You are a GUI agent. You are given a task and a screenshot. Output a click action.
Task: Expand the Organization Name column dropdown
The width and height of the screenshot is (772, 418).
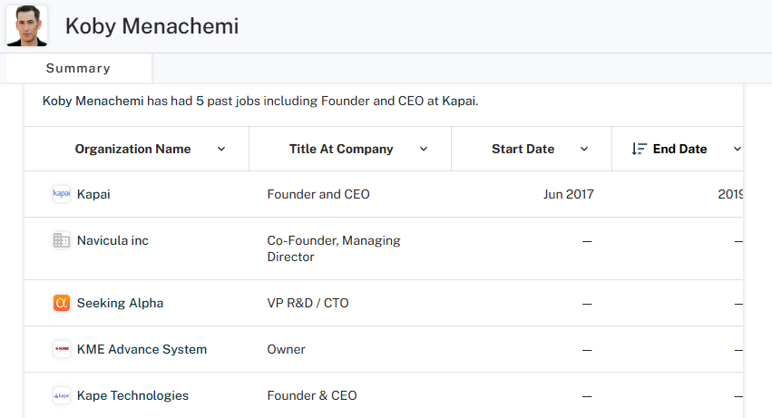(x=221, y=149)
